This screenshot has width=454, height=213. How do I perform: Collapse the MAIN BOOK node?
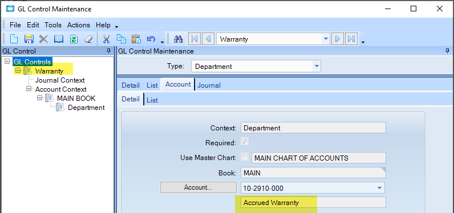pyautogui.click(x=40, y=98)
